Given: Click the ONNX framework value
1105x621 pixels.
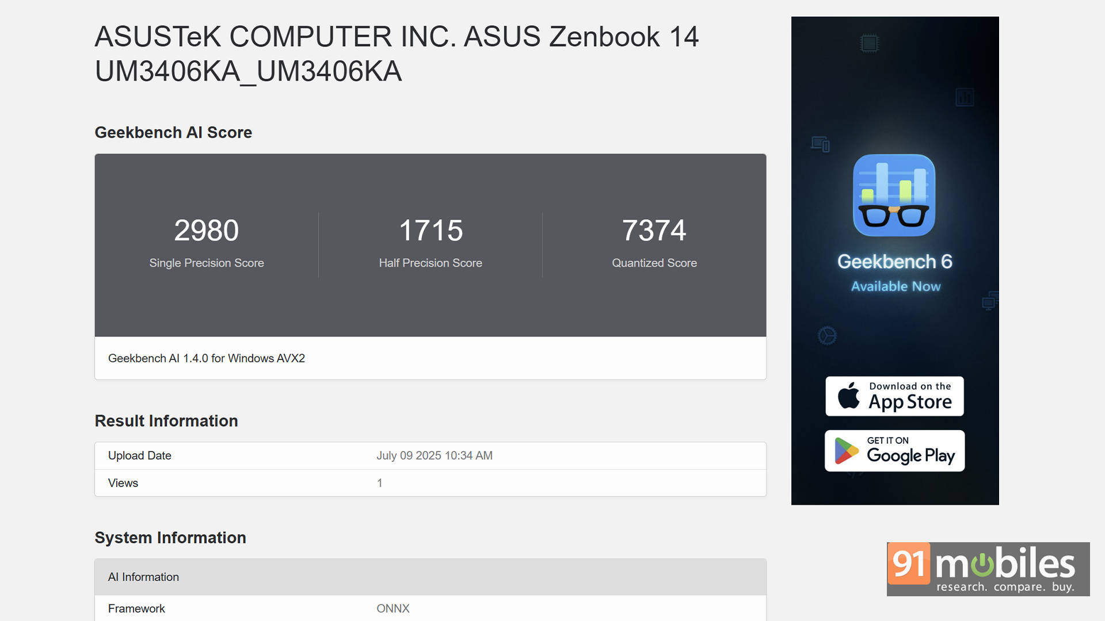Looking at the screenshot, I should coord(393,608).
